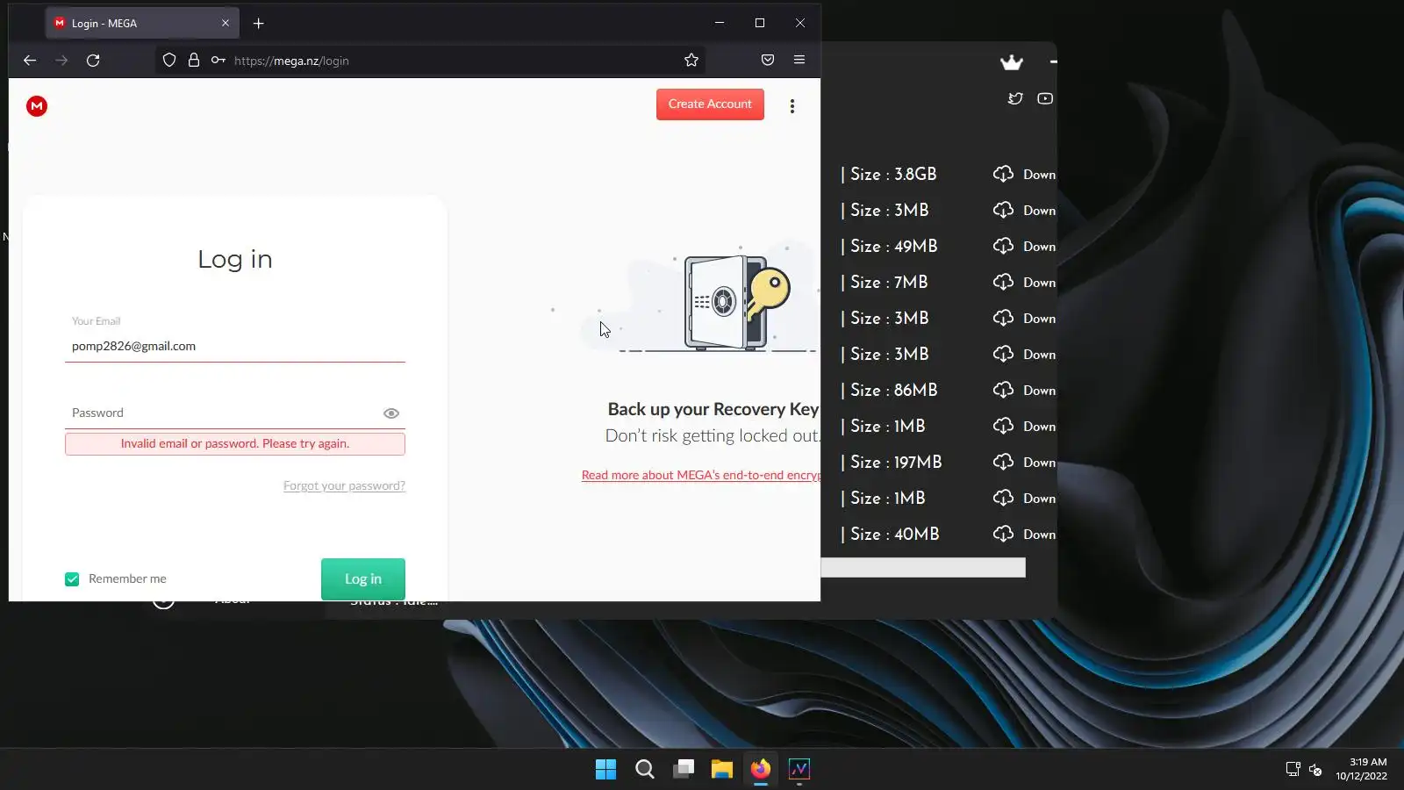This screenshot has width=1404, height=790.
Task: Toggle password visibility eye icon
Action: pyautogui.click(x=391, y=413)
